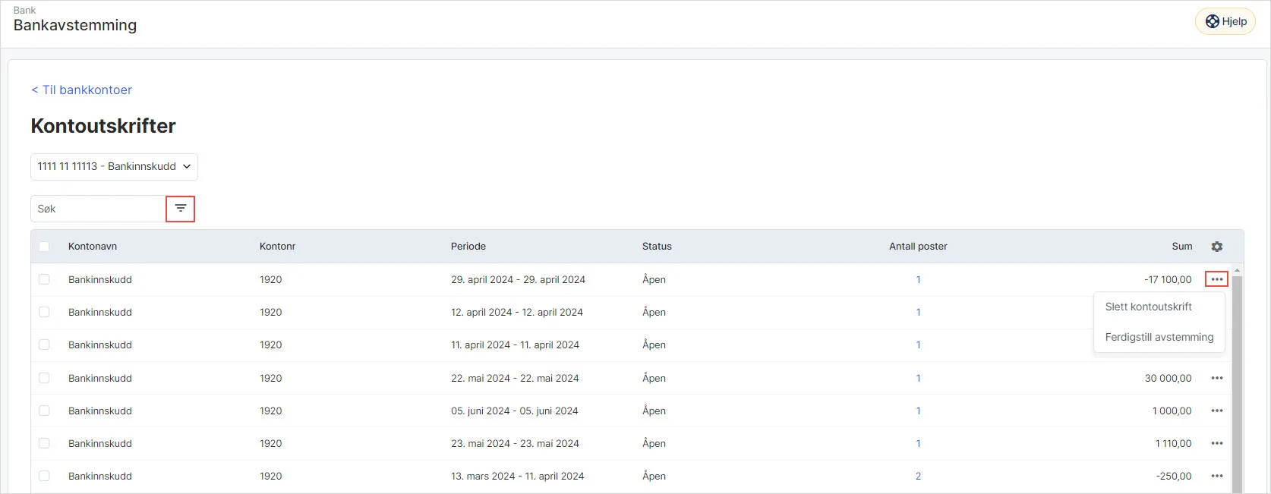Open more options for the 1 000,00 row
The height and width of the screenshot is (494, 1271).
(1217, 411)
